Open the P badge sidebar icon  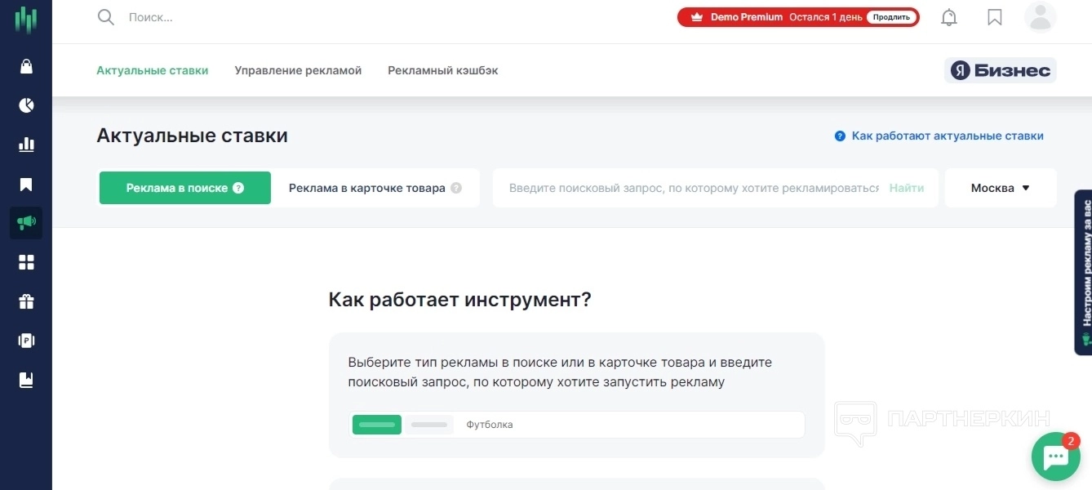[x=26, y=341]
